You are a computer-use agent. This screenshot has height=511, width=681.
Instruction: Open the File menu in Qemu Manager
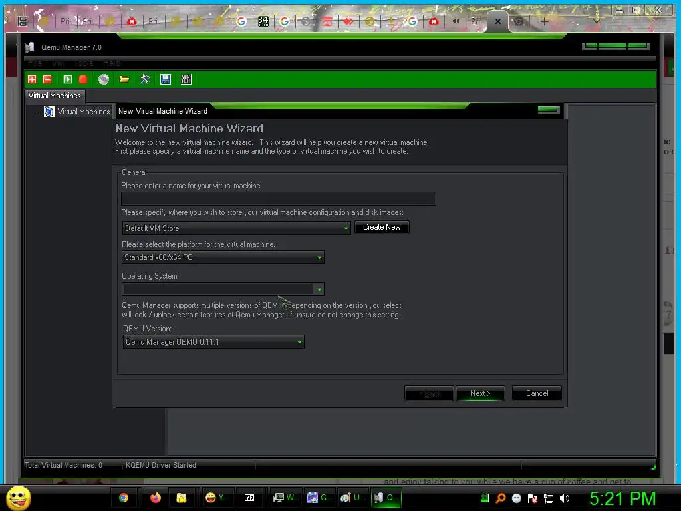(35, 63)
